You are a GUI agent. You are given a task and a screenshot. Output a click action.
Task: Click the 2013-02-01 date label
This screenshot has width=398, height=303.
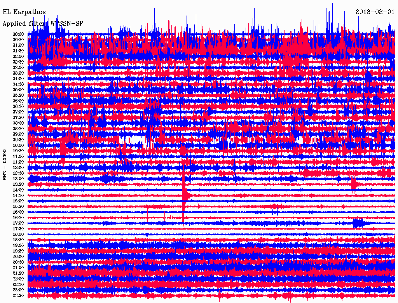tap(375, 12)
